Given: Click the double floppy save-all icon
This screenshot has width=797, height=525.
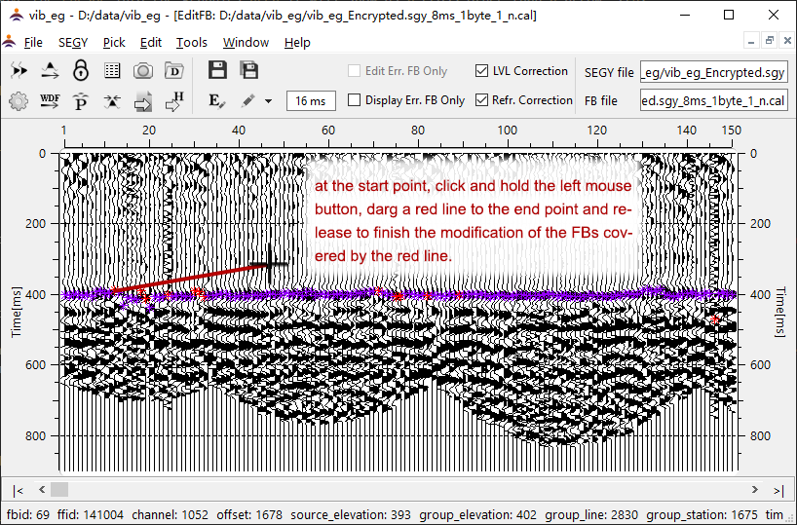Looking at the screenshot, I should point(249,70).
